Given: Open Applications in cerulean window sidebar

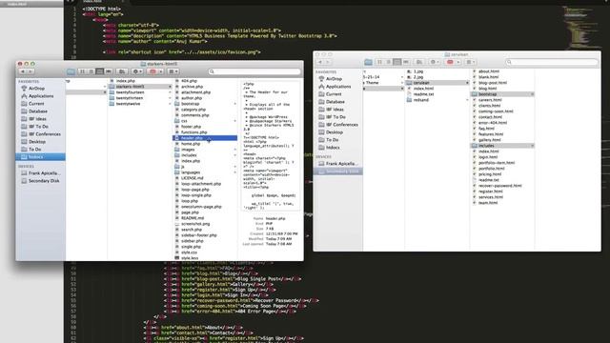Looking at the screenshot, I should (338, 87).
